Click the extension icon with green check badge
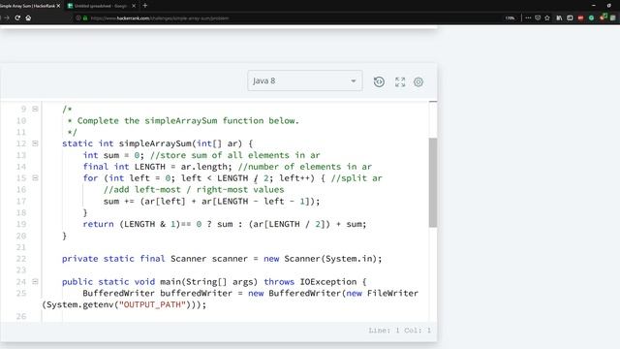620x349 pixels. (x=603, y=17)
